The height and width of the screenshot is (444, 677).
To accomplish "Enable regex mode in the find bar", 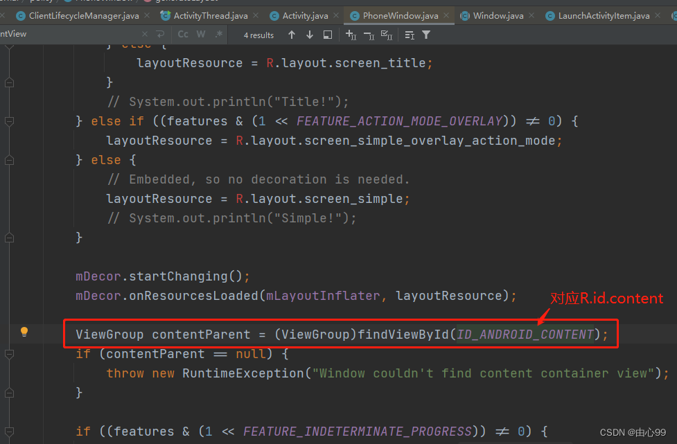I will click(x=218, y=34).
